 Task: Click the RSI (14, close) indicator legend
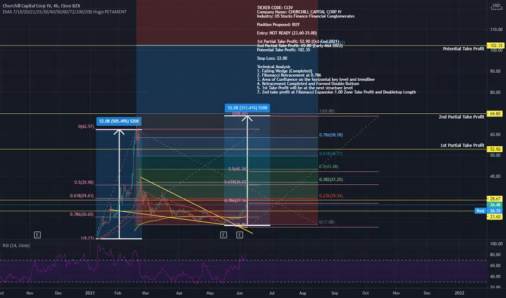tap(16, 245)
